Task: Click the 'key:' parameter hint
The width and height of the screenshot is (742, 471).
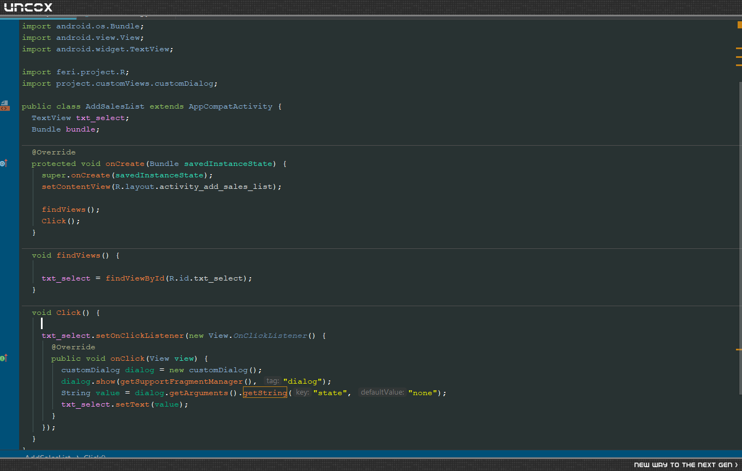Action: [x=302, y=393]
